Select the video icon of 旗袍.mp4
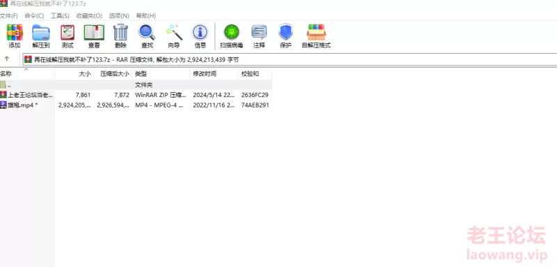The height and width of the screenshot is (267, 557). tap(3, 105)
